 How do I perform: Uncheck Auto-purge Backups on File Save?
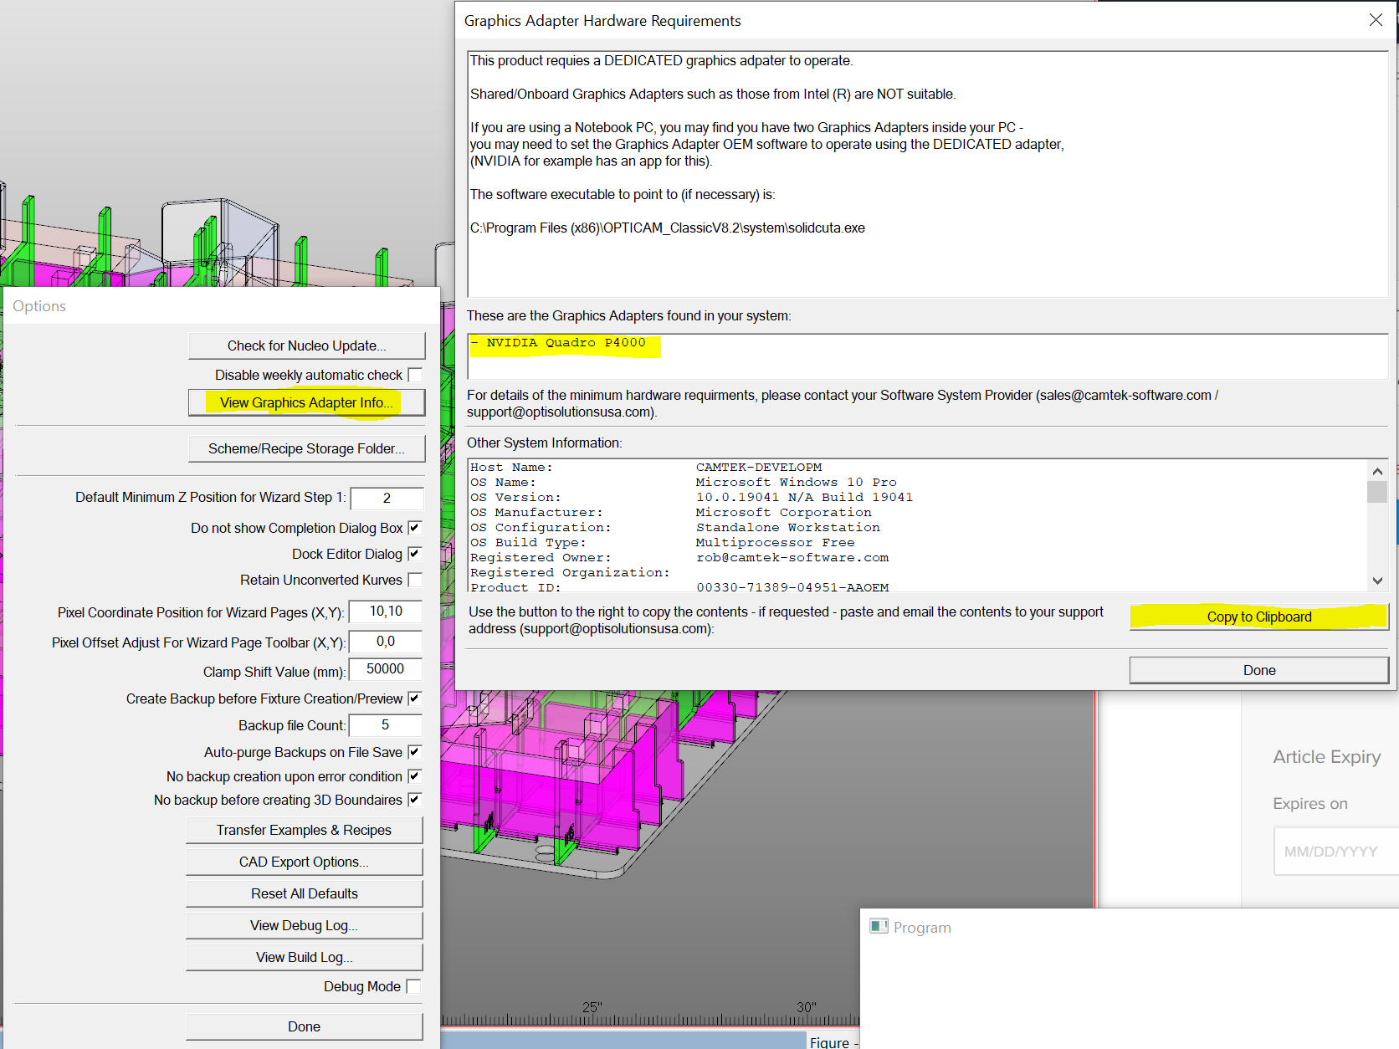(415, 752)
